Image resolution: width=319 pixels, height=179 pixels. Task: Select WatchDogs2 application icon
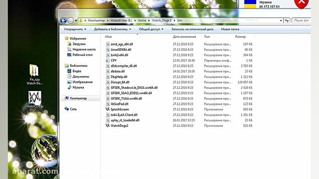click(108, 126)
